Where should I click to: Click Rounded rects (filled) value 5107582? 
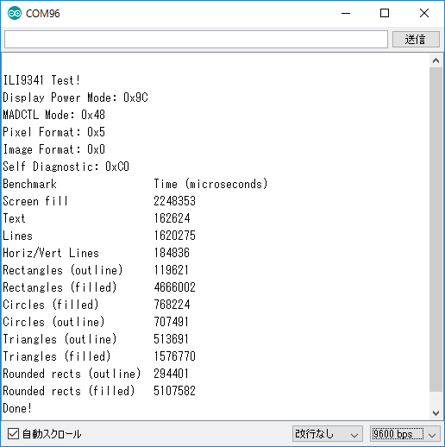click(175, 391)
